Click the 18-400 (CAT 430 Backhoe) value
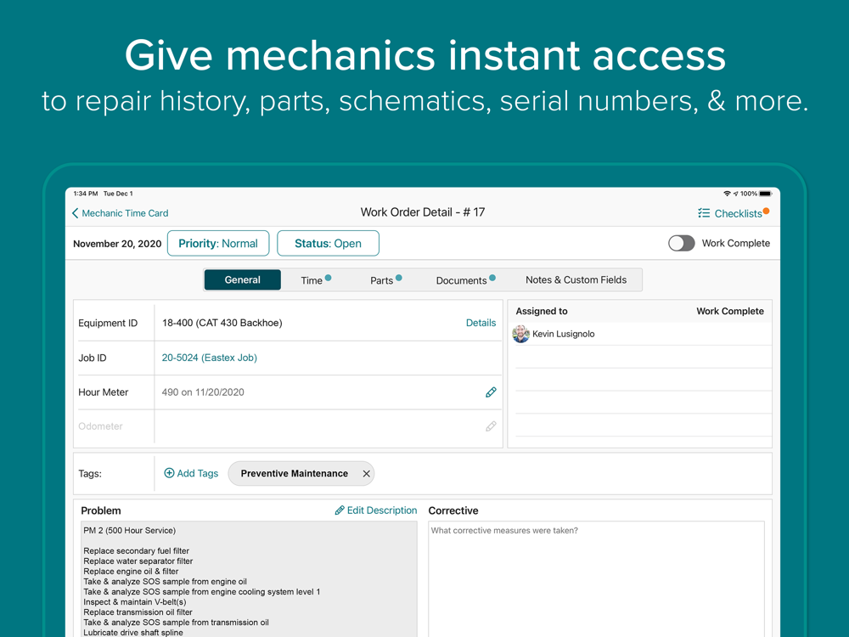 [x=222, y=323]
